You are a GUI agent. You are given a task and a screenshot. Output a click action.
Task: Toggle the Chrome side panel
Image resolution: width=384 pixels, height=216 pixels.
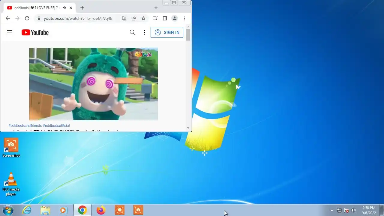[x=165, y=18]
